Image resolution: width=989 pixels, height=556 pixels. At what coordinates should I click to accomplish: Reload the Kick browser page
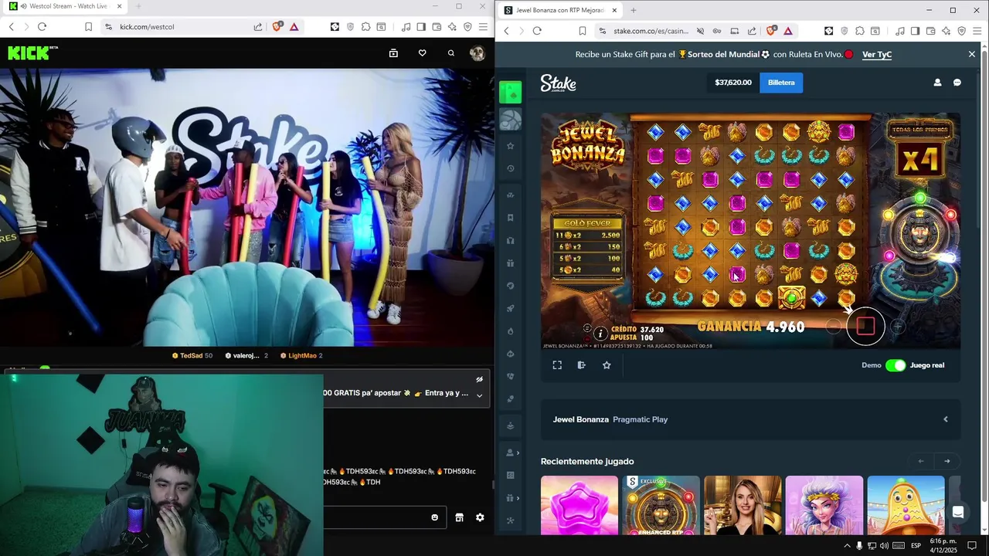click(x=42, y=27)
